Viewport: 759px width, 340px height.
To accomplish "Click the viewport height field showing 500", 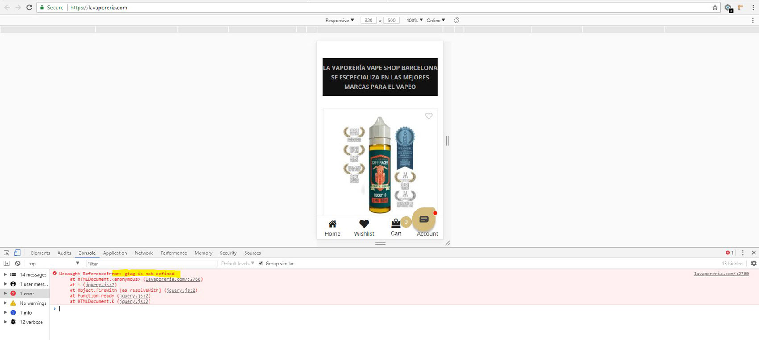I will 391,21.
